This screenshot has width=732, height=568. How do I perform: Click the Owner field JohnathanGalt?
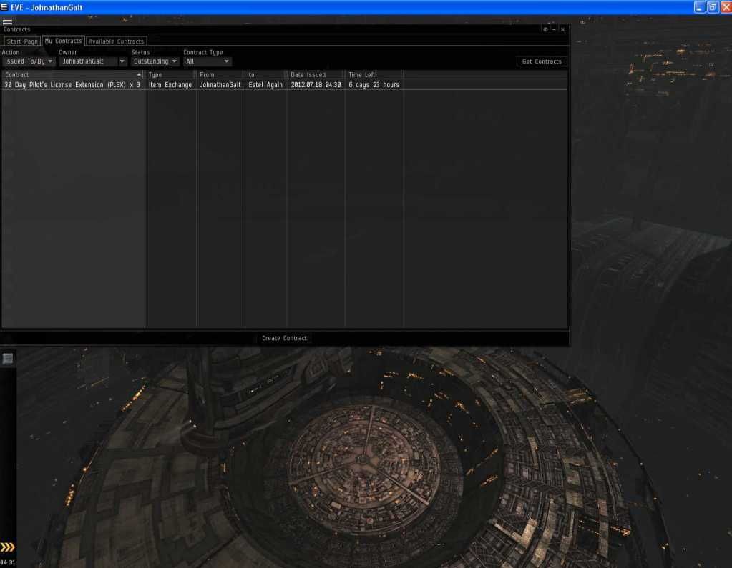coord(88,61)
